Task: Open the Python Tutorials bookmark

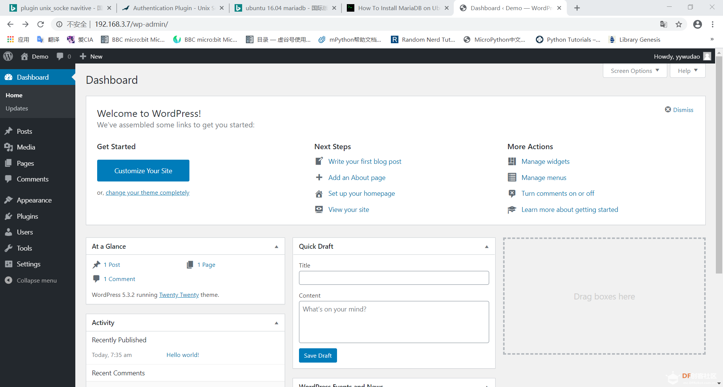Action: (x=568, y=39)
